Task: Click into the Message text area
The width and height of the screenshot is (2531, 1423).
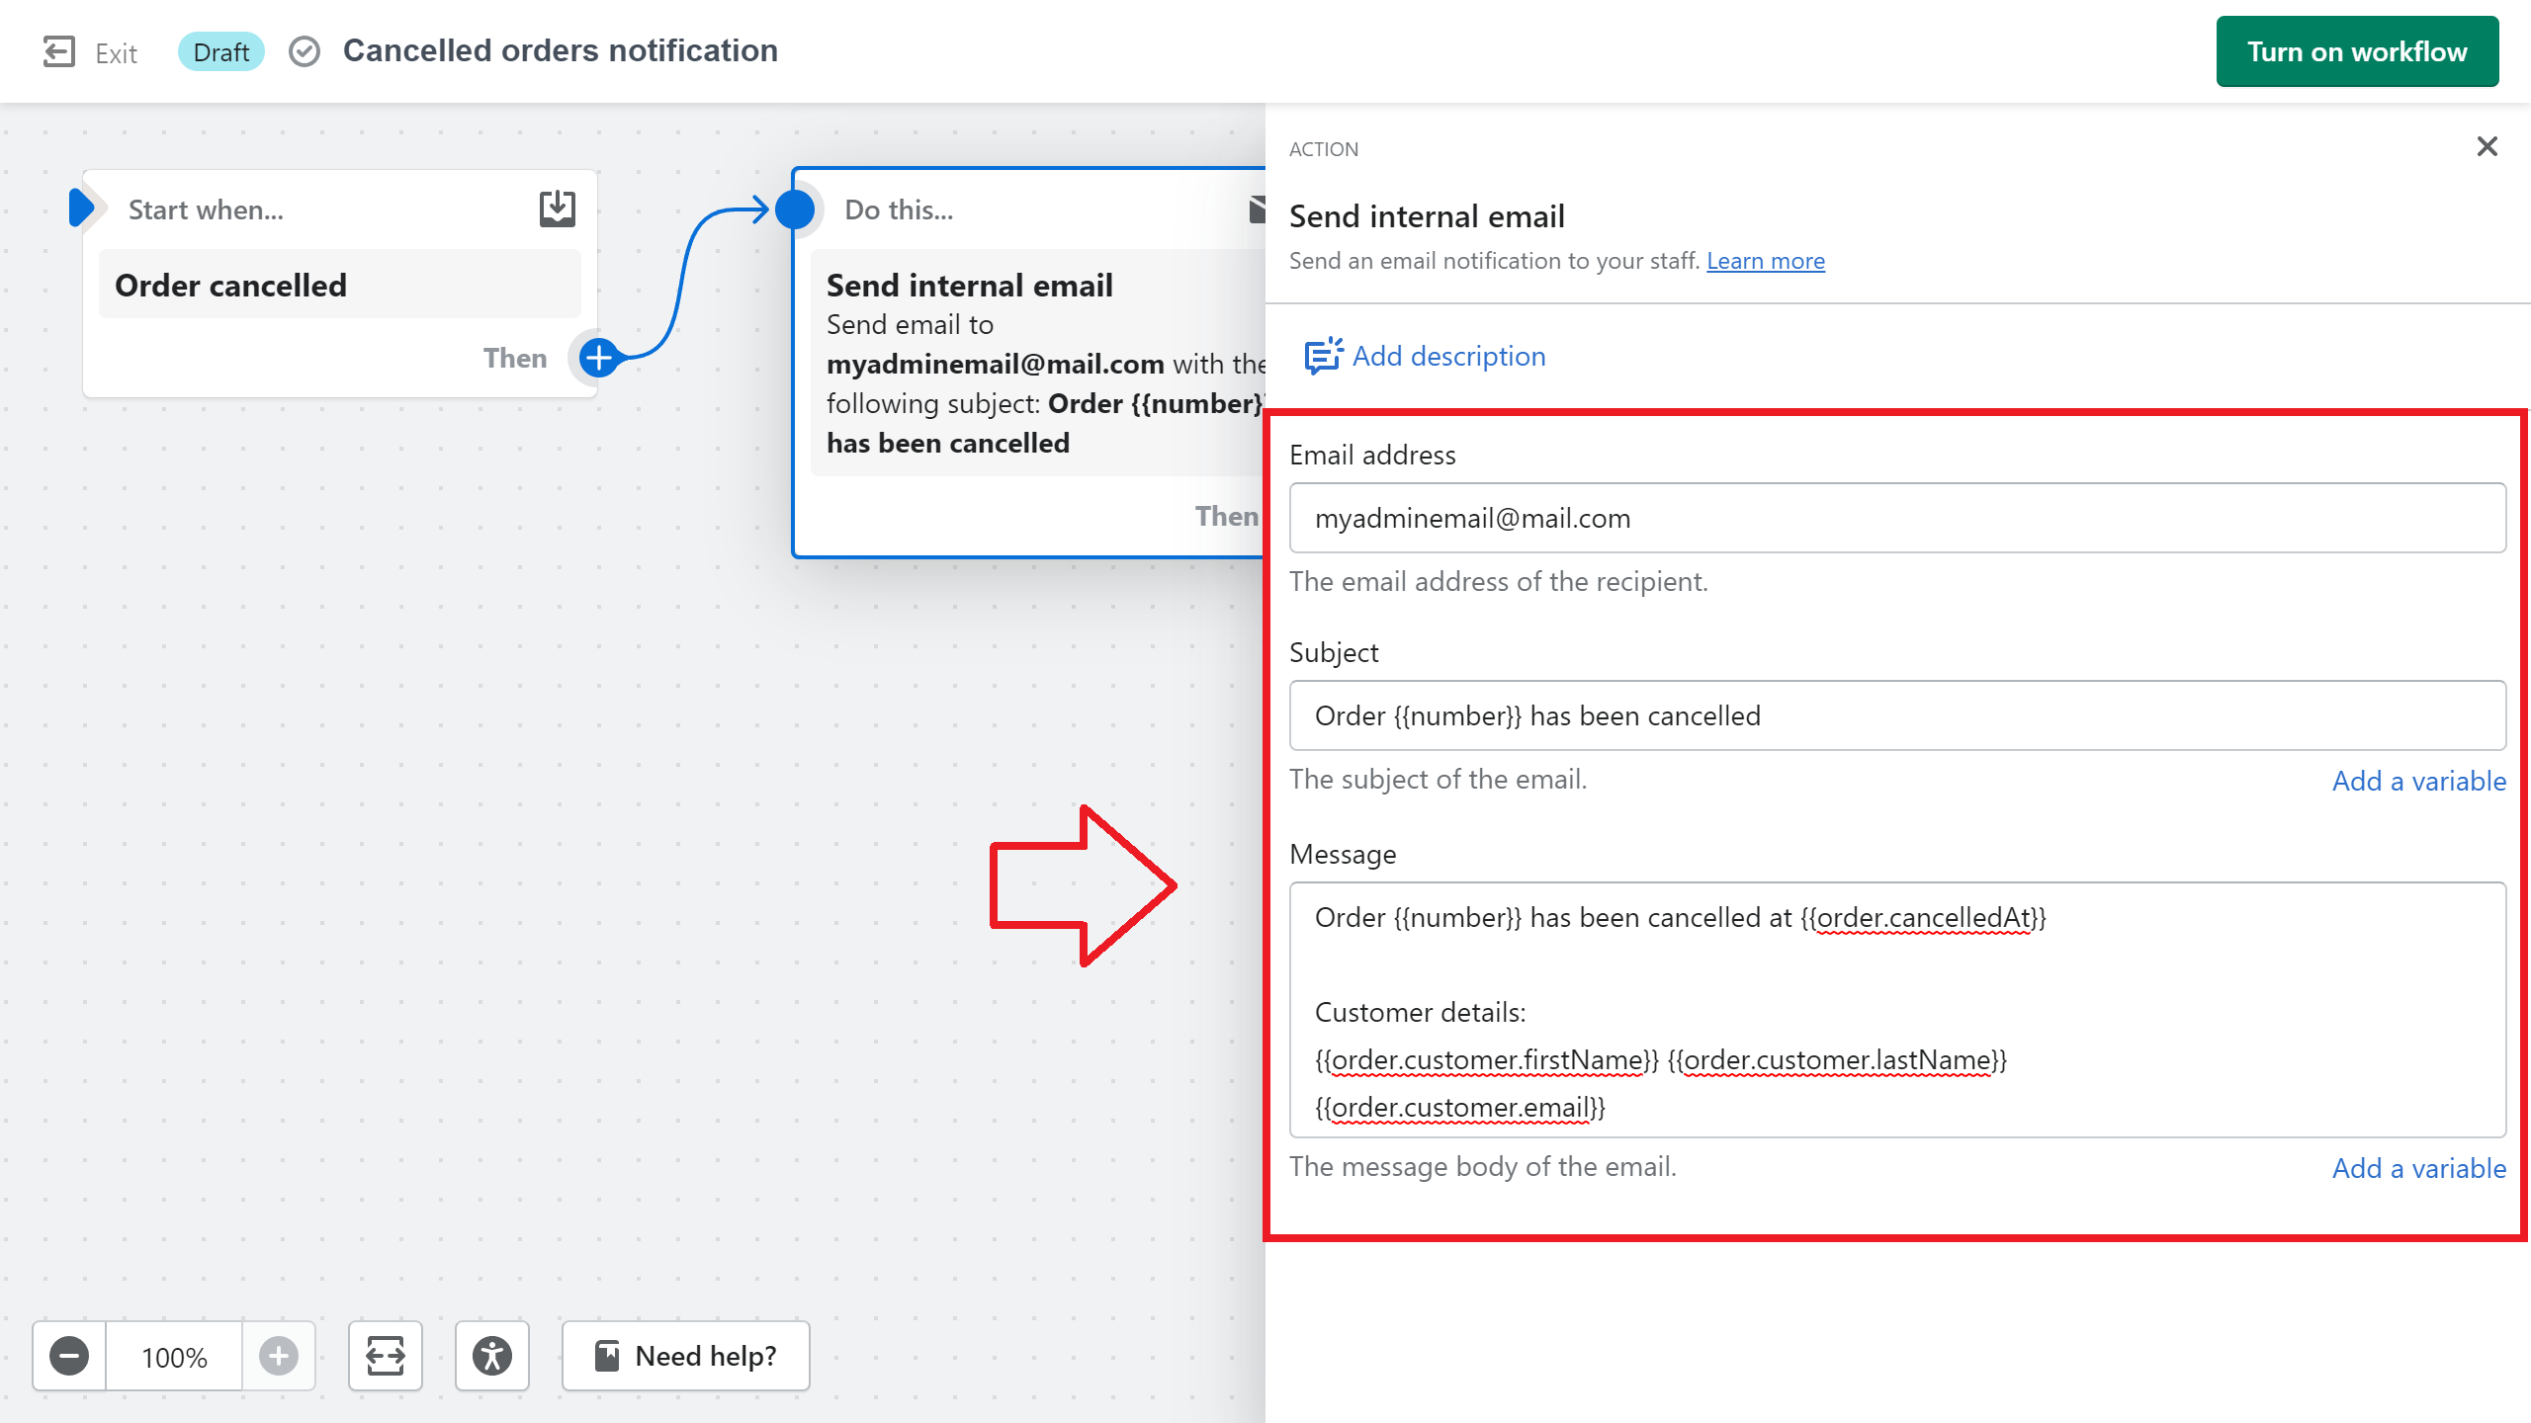Action: pos(1897,1010)
